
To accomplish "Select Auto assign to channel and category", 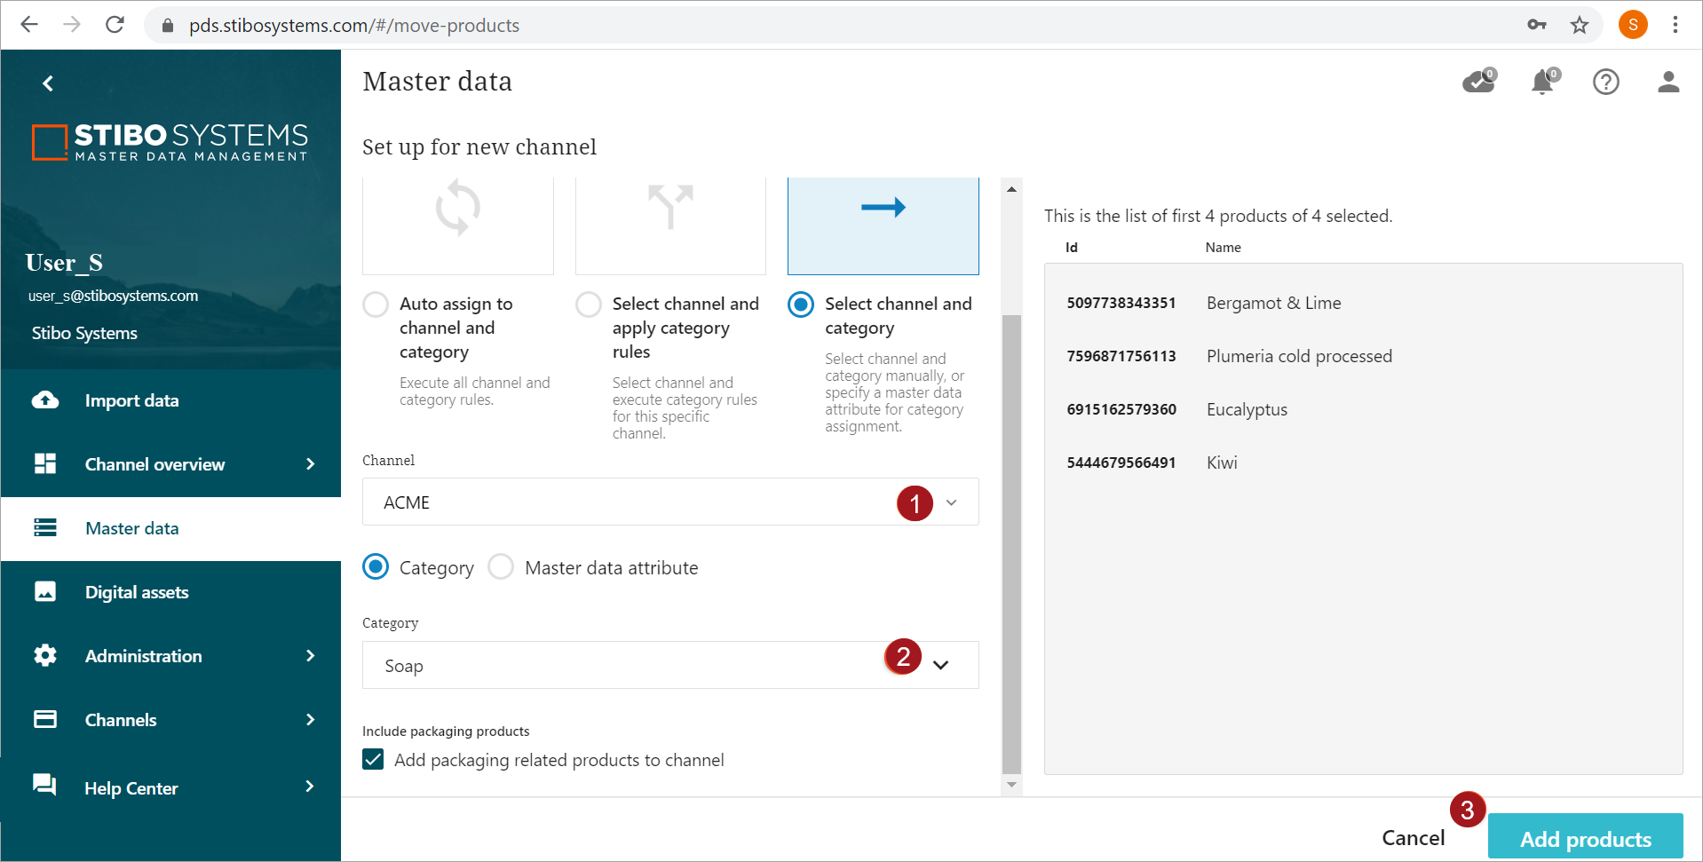I will [376, 304].
